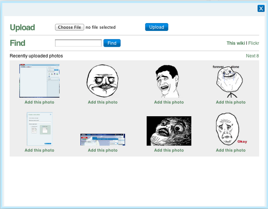This screenshot has height=209, width=268.
Task: Focus the Find search text field
Action: pyautogui.click(x=78, y=43)
